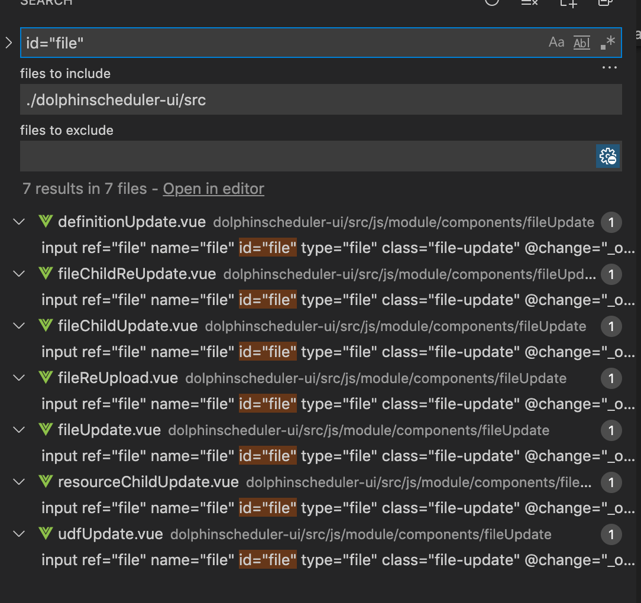Screen dimensions: 641x603
Task: Select fileReUpload.vue file name
Action: point(118,378)
